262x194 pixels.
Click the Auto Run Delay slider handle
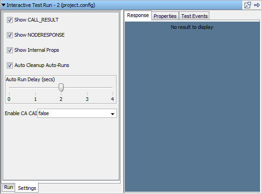61,88
